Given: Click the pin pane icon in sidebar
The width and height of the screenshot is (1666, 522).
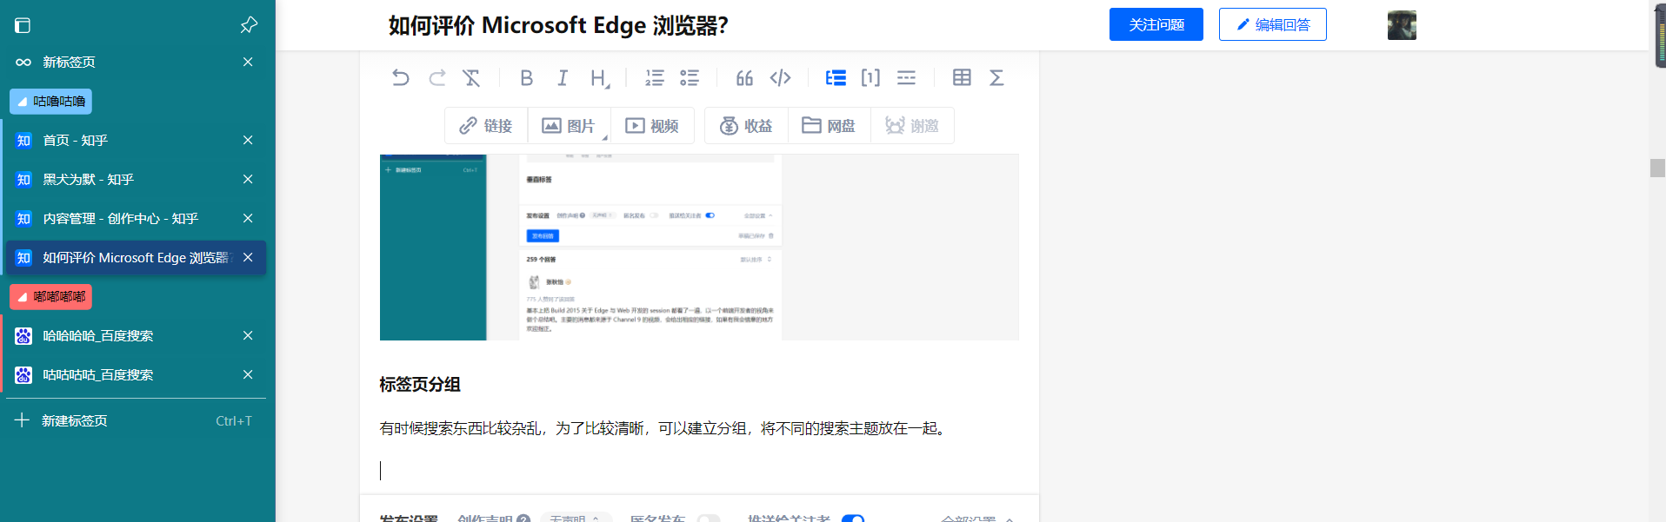Looking at the screenshot, I should click(249, 25).
